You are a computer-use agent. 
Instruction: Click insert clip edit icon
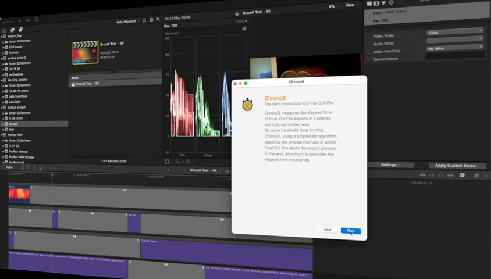(29, 167)
